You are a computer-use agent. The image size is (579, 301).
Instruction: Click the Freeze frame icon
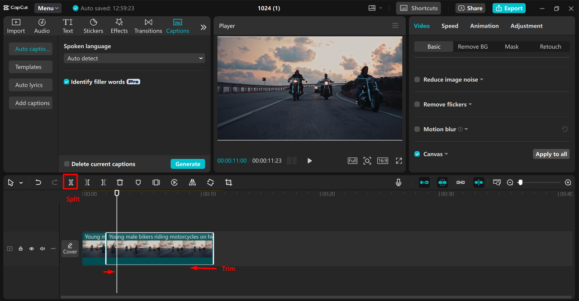156,182
